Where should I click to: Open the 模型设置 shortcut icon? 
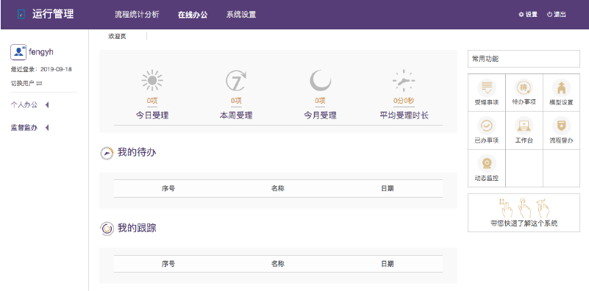(x=561, y=88)
